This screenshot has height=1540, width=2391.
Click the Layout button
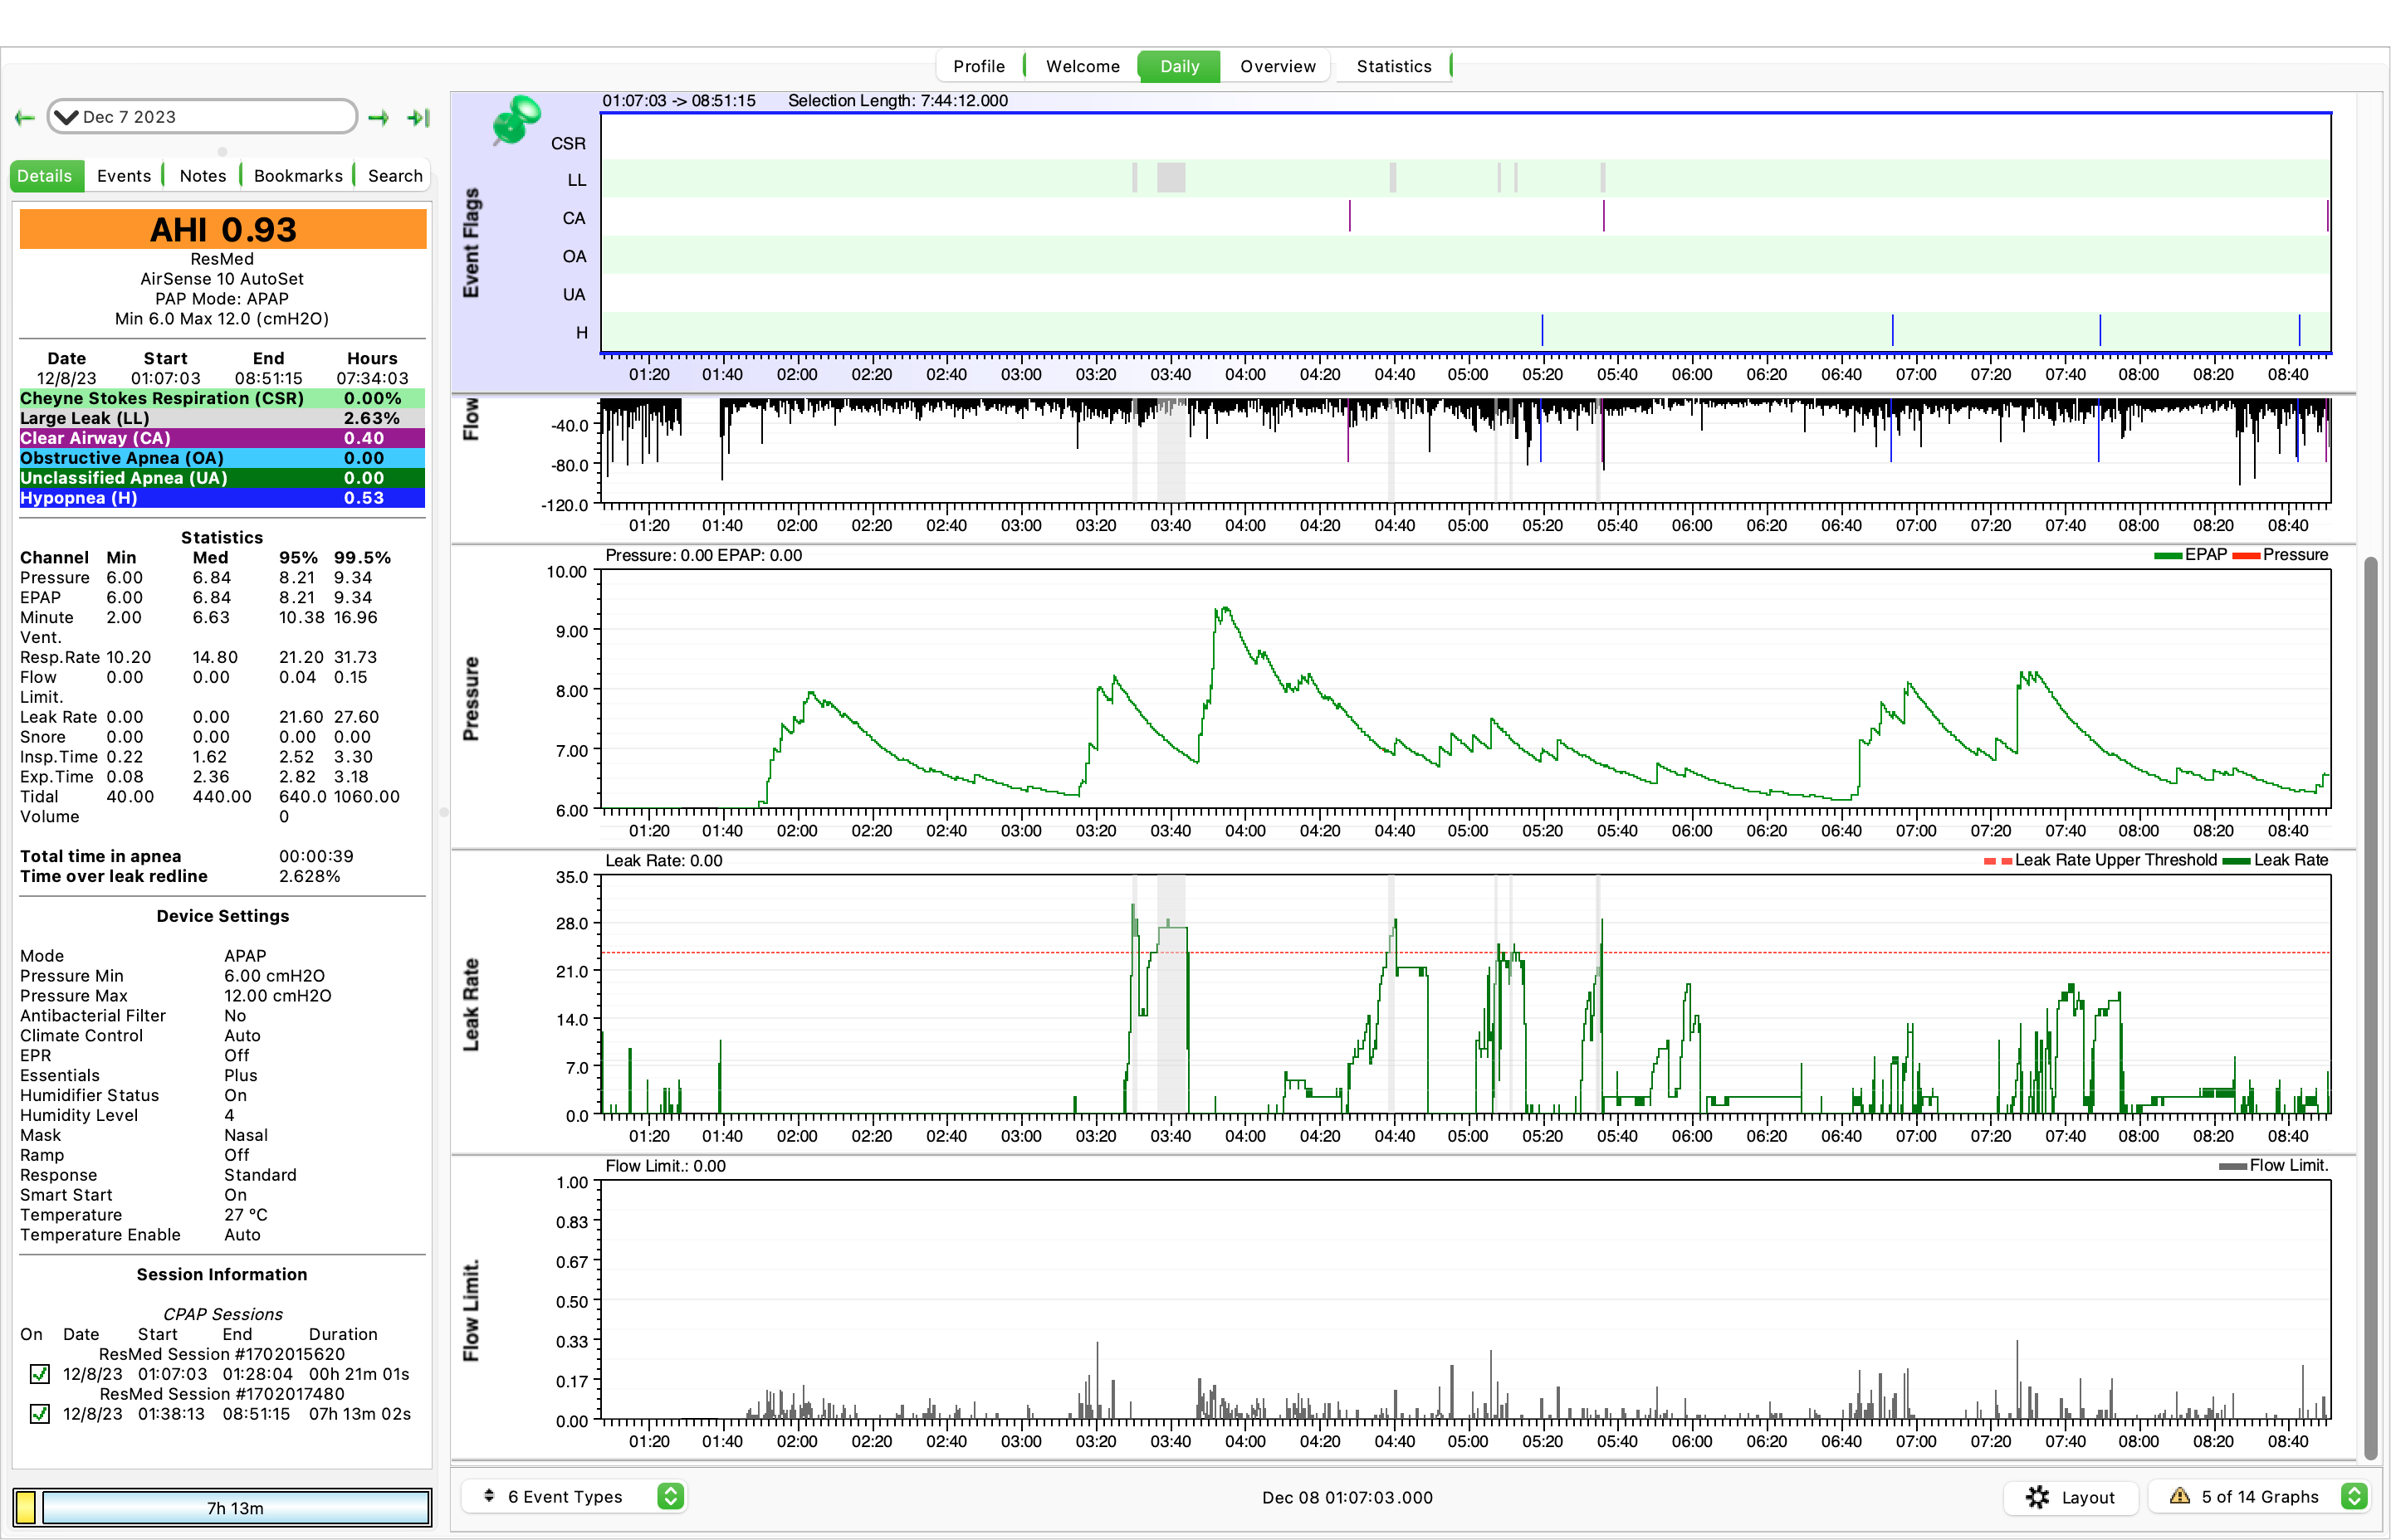tap(2071, 1496)
